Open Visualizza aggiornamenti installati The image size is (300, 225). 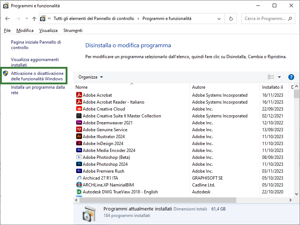tap(35, 62)
